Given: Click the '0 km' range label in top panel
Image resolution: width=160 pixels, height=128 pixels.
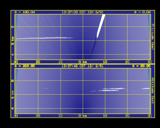Looking at the screenshot, I should point(83,62).
